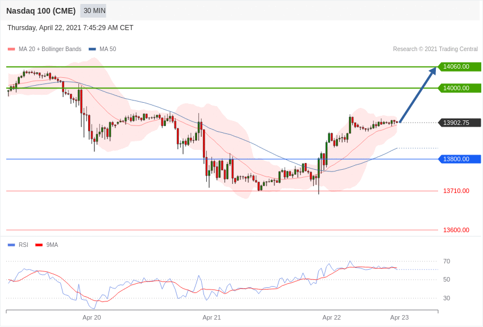Viewport: 483px width, 327px height.
Task: Select the date text Thursday, April 22, 2021
Action: coord(44,28)
